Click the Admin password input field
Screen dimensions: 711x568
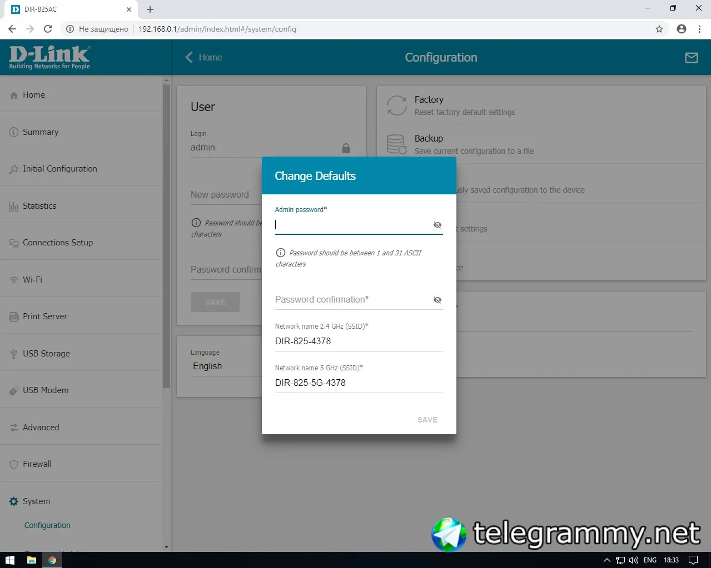[352, 225]
